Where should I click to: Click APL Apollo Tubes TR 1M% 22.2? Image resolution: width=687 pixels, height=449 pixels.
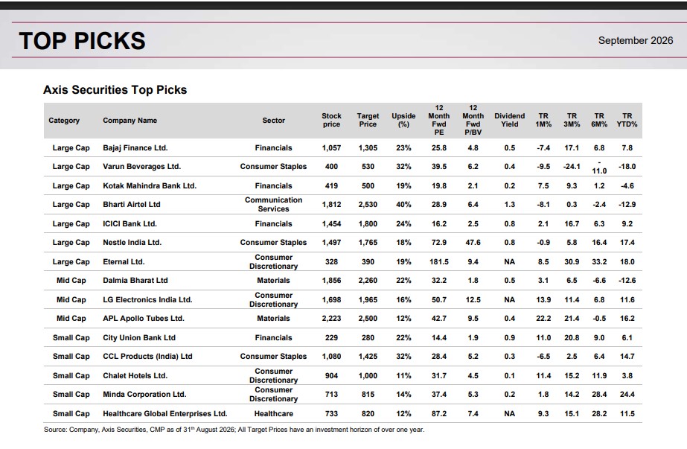[x=543, y=319]
